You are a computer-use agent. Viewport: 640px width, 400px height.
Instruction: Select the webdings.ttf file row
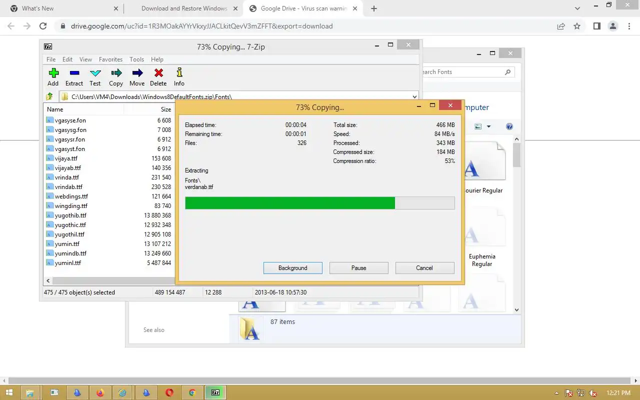coord(108,196)
